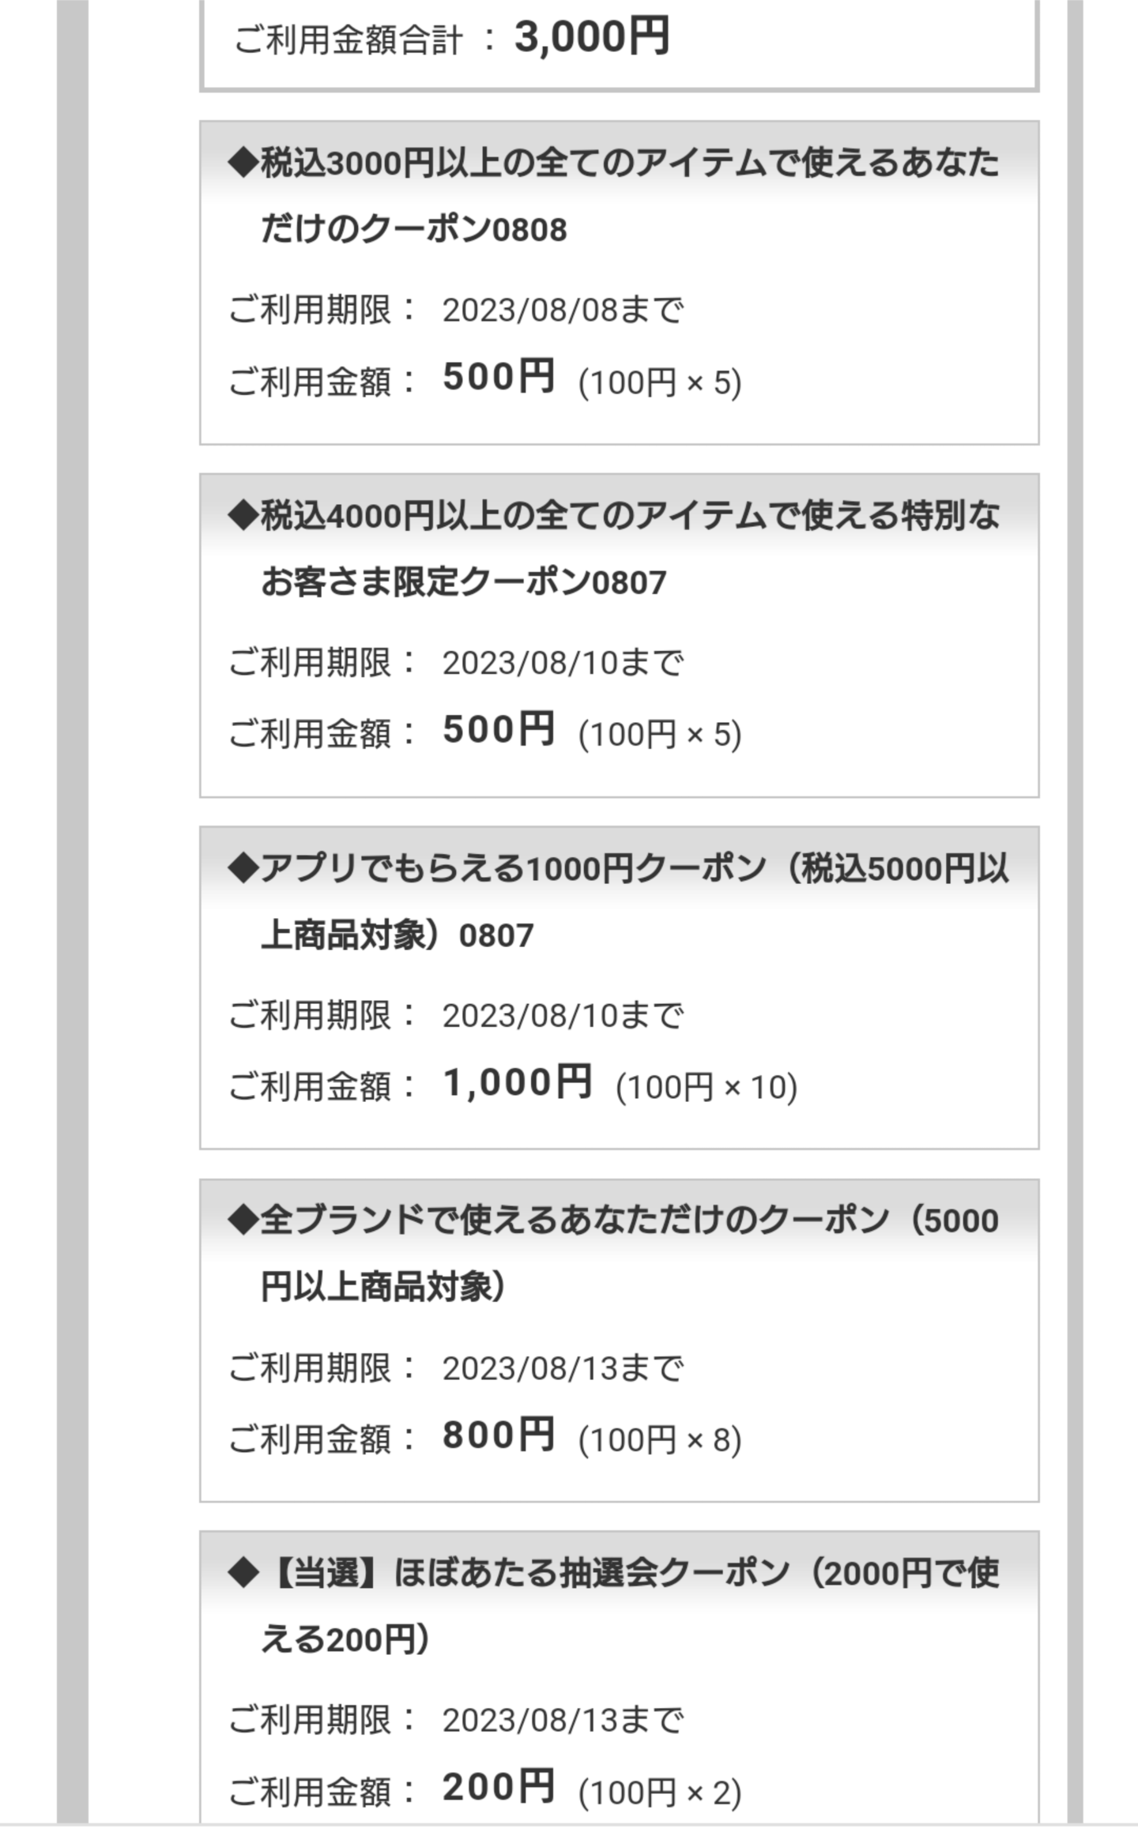Screen dimensions: 1138x1832
Task: Click the 1,000円 coupon amount
Action: coord(517,1082)
